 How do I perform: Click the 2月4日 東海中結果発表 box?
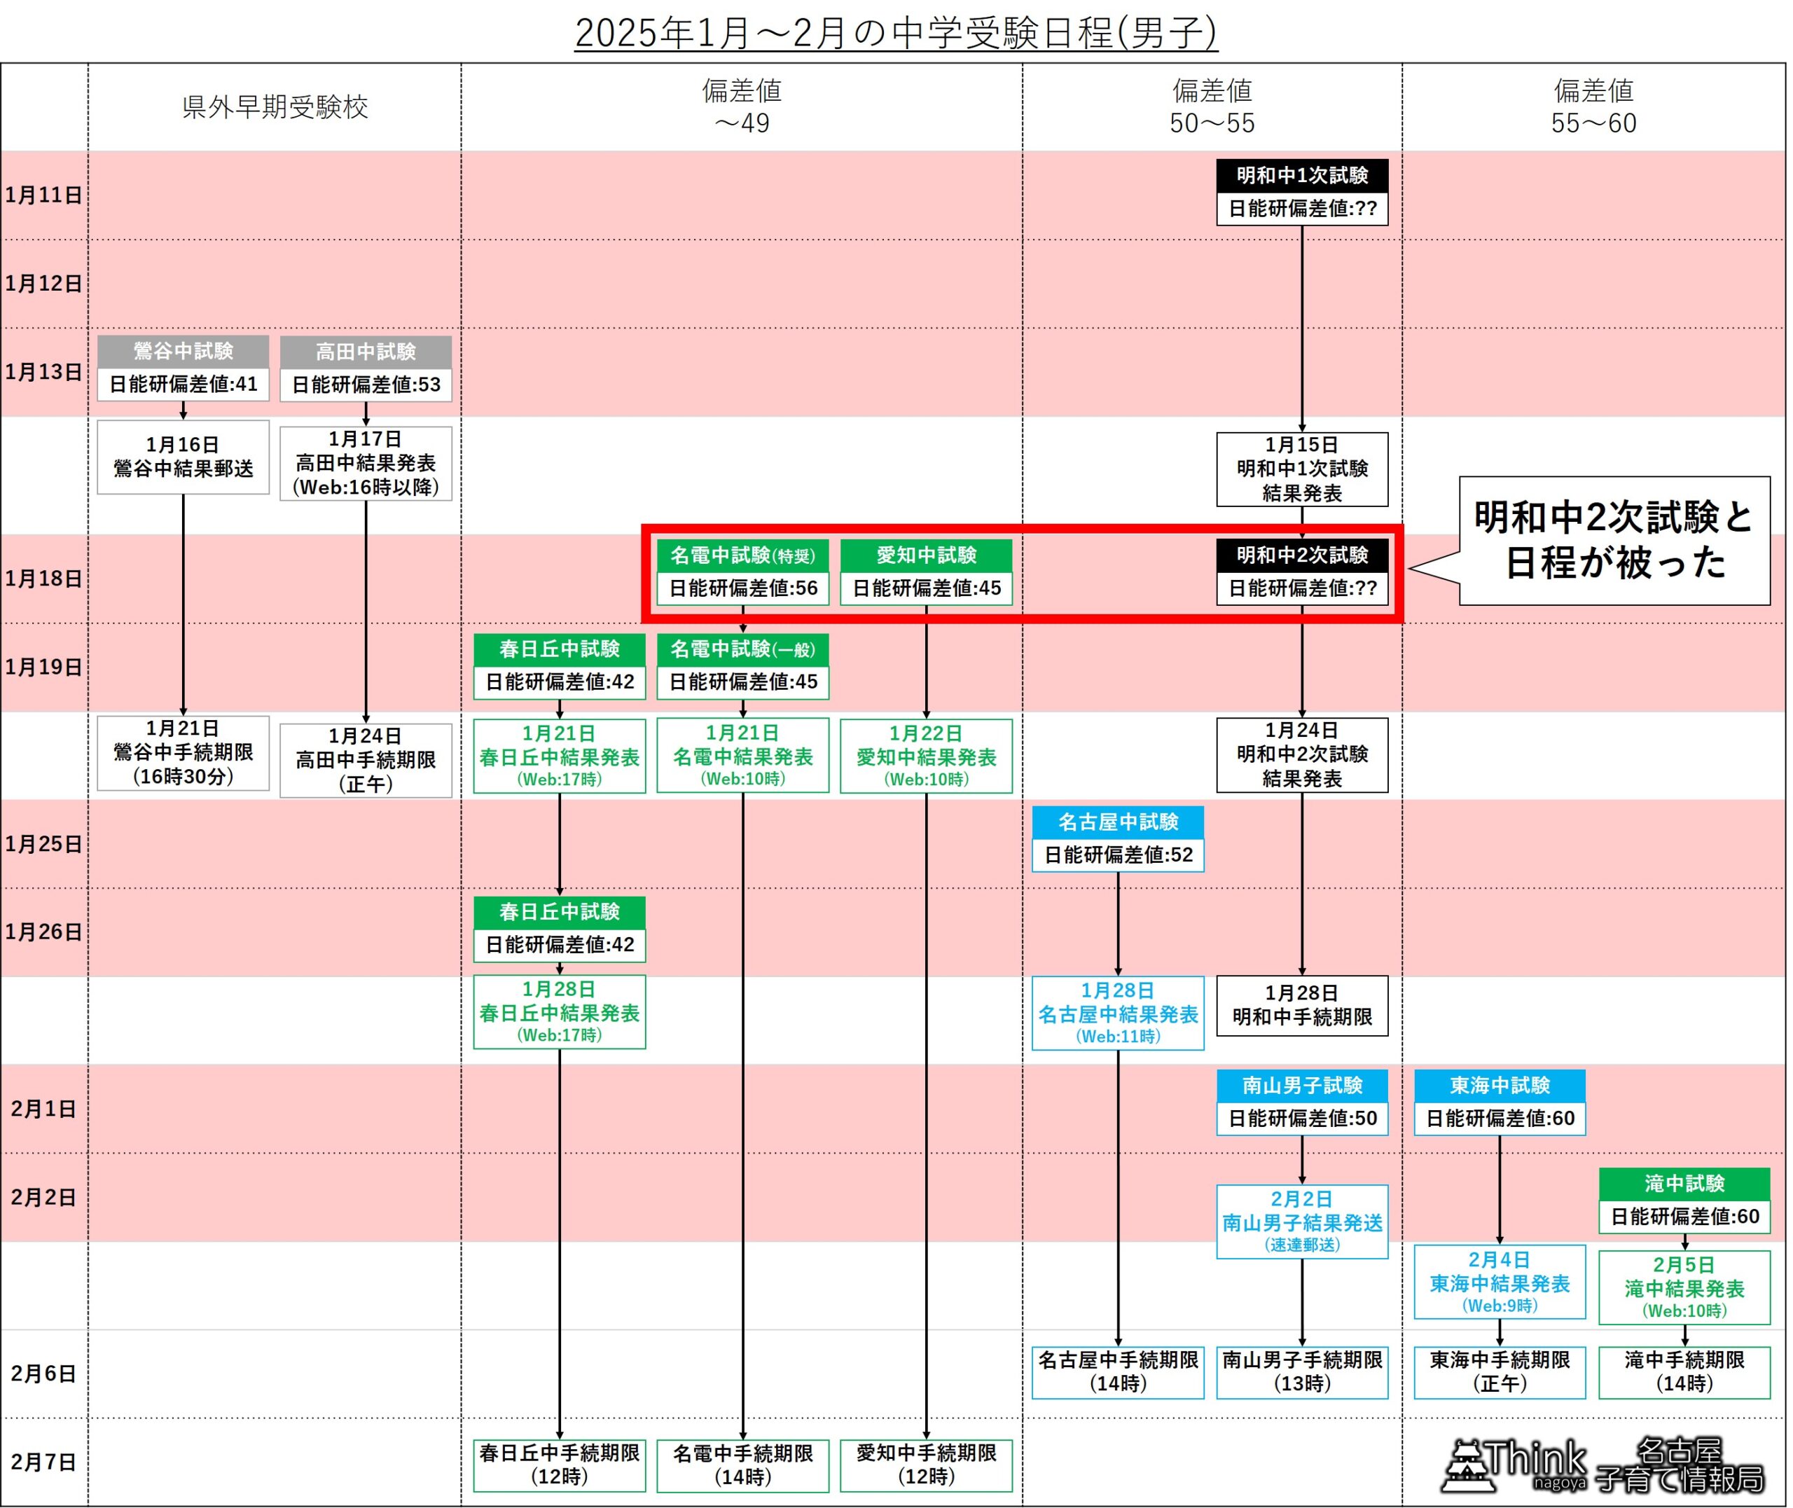tap(1499, 1282)
